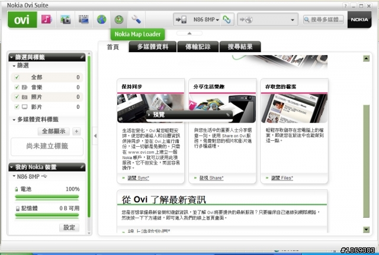The height and width of the screenshot is (255, 379).
Task: Toggle the 全部 filter checkbox
Action: pyautogui.click(x=17, y=78)
